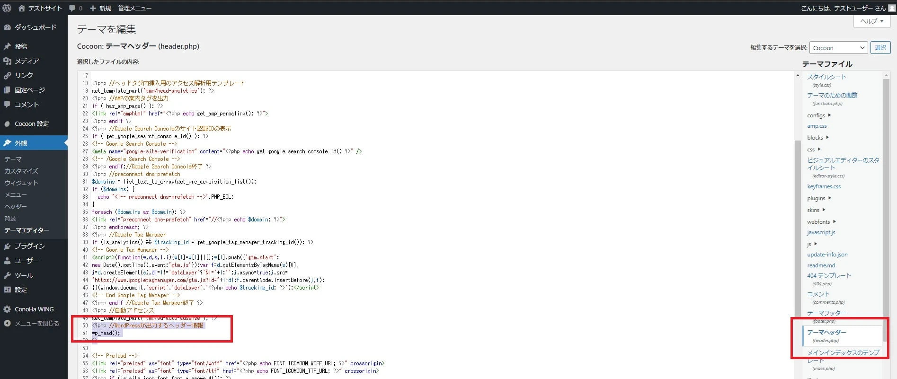Image resolution: width=897 pixels, height=379 pixels.
Task: Open the amp.css file
Action: click(817, 126)
